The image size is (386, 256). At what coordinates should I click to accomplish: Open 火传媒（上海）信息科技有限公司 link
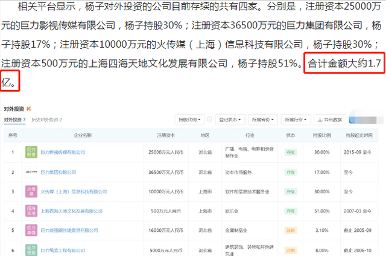click(74, 191)
